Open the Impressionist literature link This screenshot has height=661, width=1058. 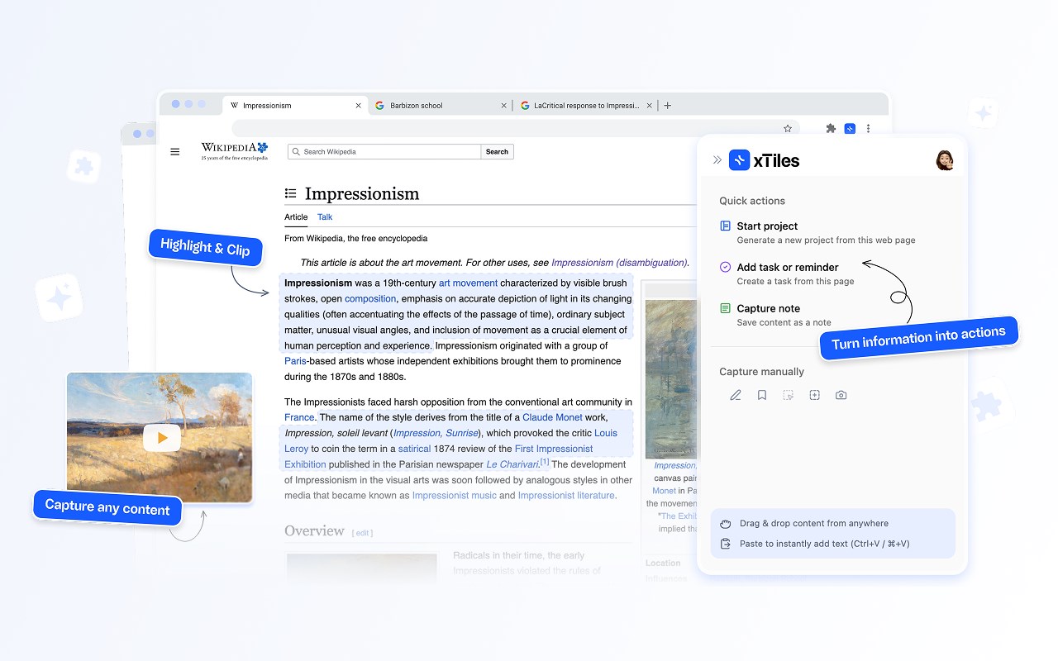[566, 496]
